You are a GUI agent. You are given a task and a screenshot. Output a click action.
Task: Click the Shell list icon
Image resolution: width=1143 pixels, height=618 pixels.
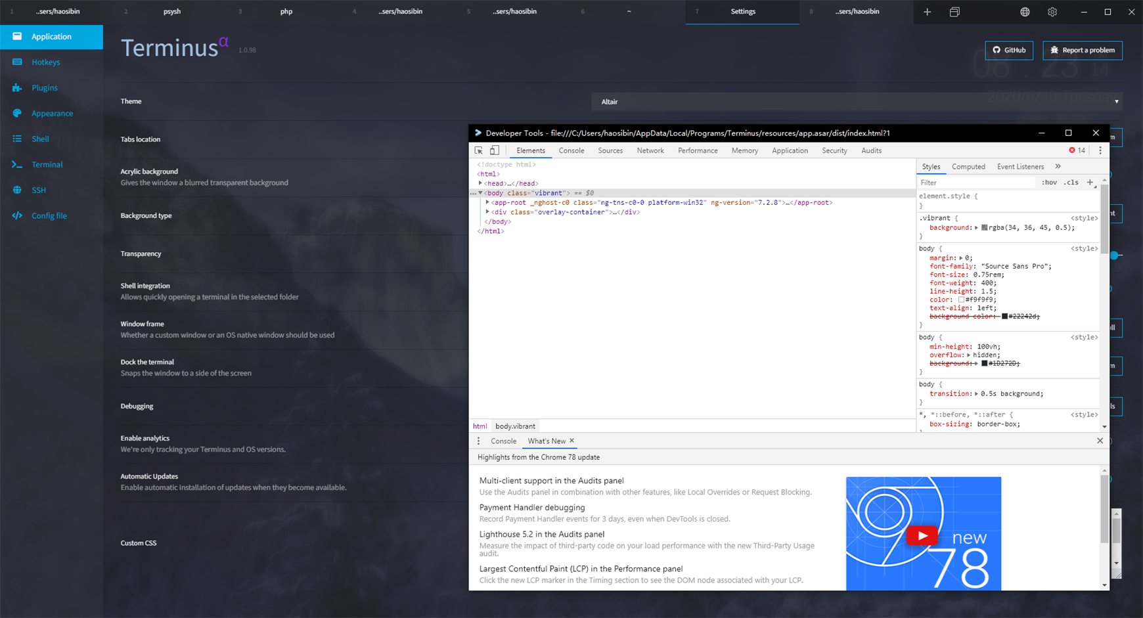point(17,139)
